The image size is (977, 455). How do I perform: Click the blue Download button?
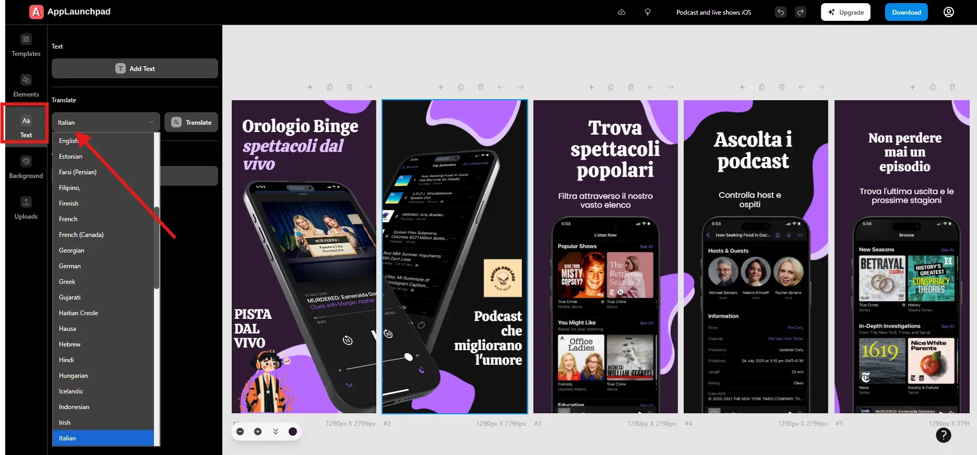click(x=906, y=12)
